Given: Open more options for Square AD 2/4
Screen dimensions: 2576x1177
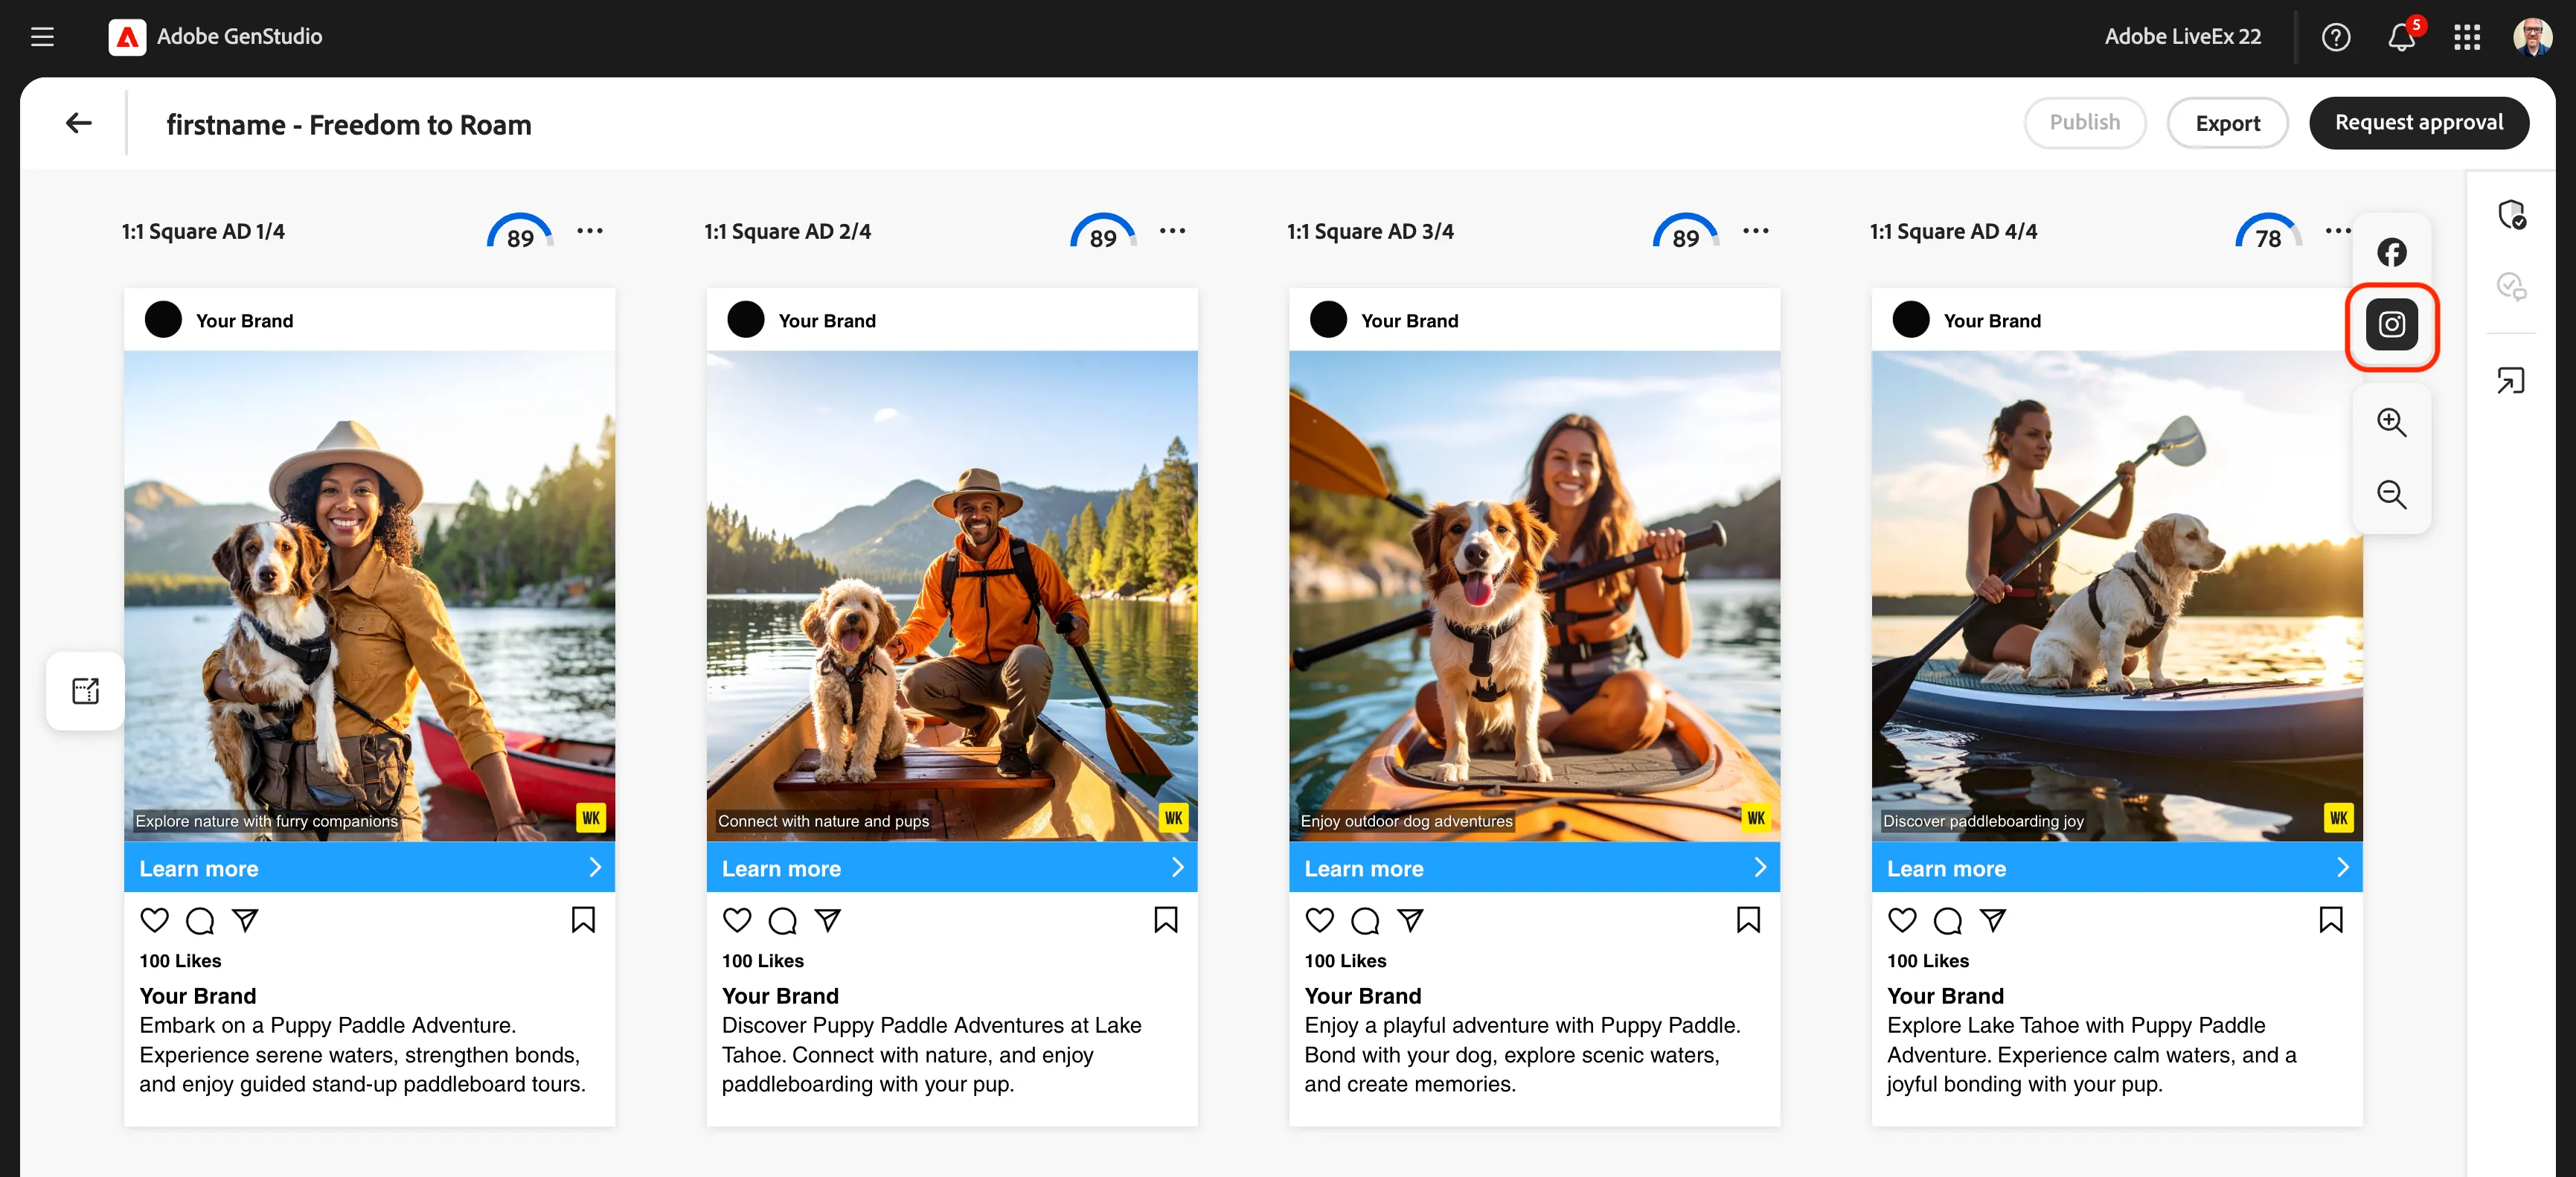Looking at the screenshot, I should pos(1172,231).
